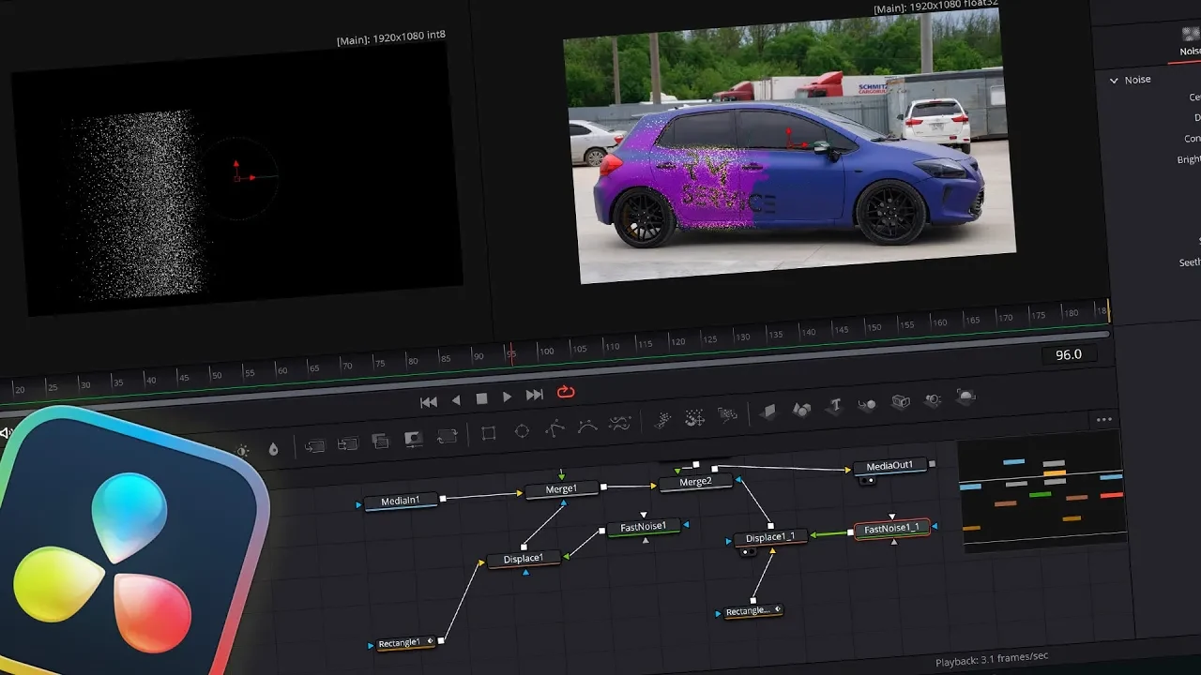Screen dimensions: 1201x675
Task: Play the composition forward
Action: (x=508, y=397)
